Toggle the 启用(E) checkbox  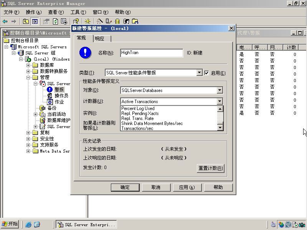coord(206,73)
